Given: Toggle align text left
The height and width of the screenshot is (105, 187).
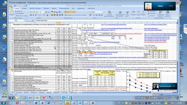Looking at the screenshot, I should point(52,15).
